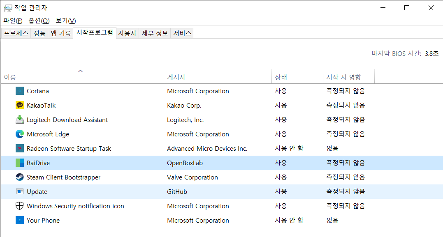Open the 파일(F) menu
The width and height of the screenshot is (443, 237).
[13, 21]
